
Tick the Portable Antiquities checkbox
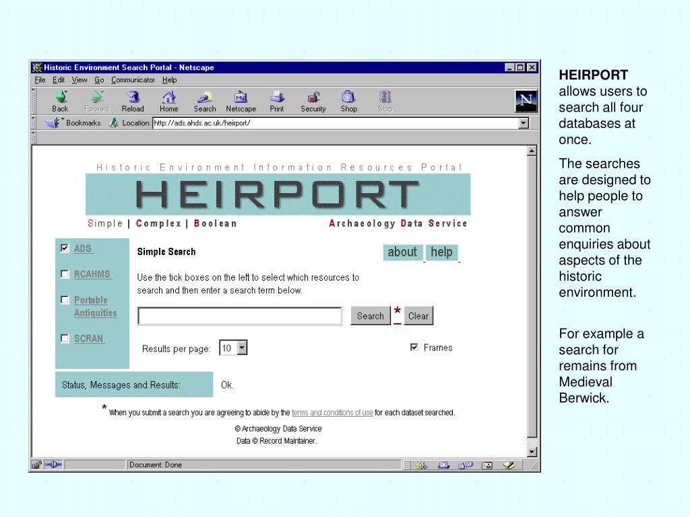pyautogui.click(x=65, y=300)
